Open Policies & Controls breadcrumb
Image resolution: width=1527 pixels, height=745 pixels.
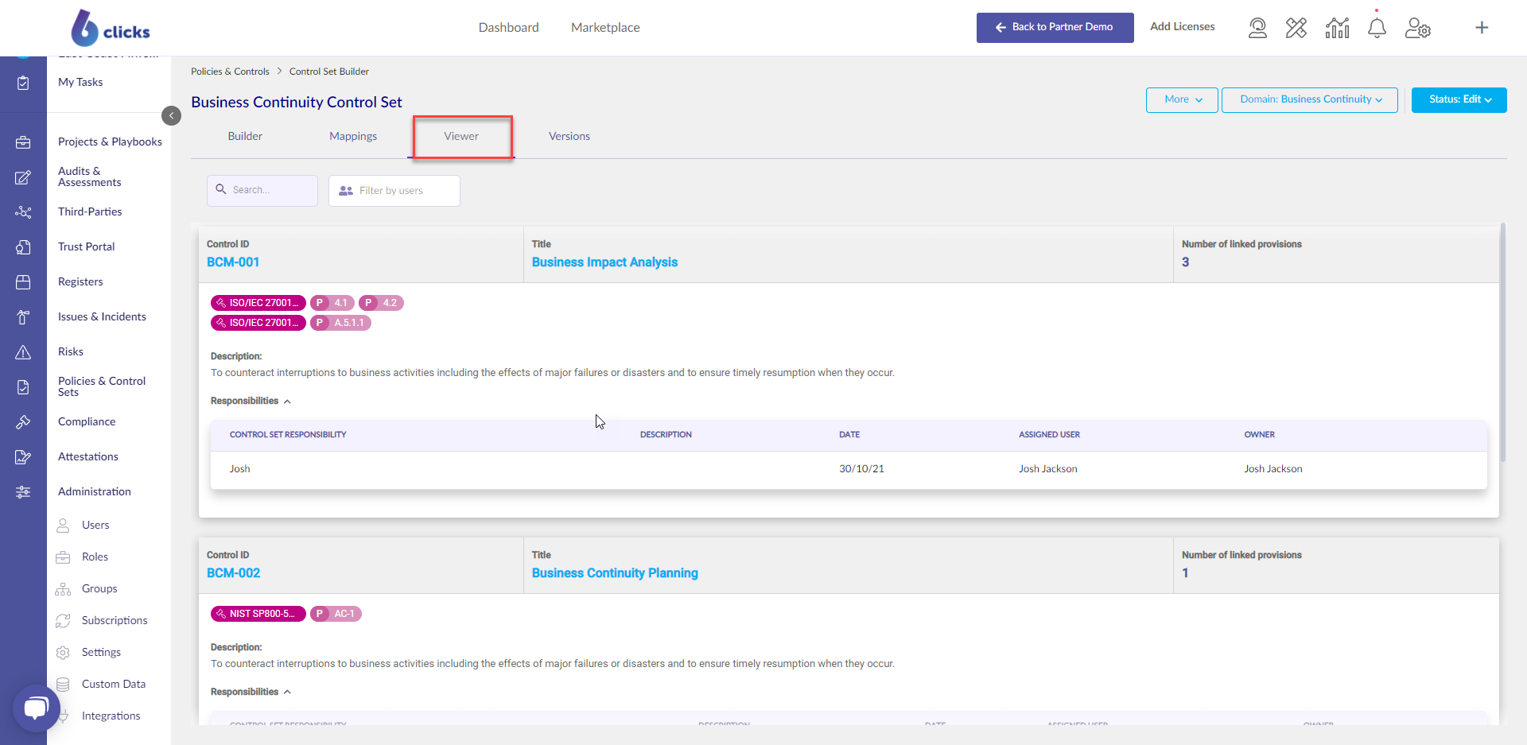(230, 72)
